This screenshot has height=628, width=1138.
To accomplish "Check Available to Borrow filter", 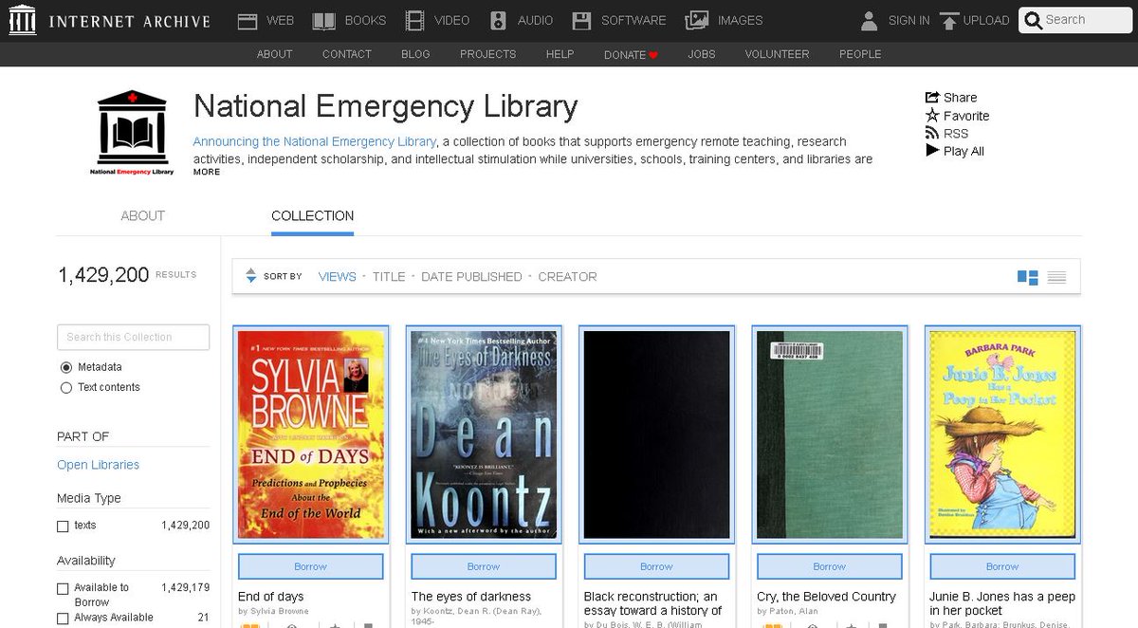I will [63, 588].
